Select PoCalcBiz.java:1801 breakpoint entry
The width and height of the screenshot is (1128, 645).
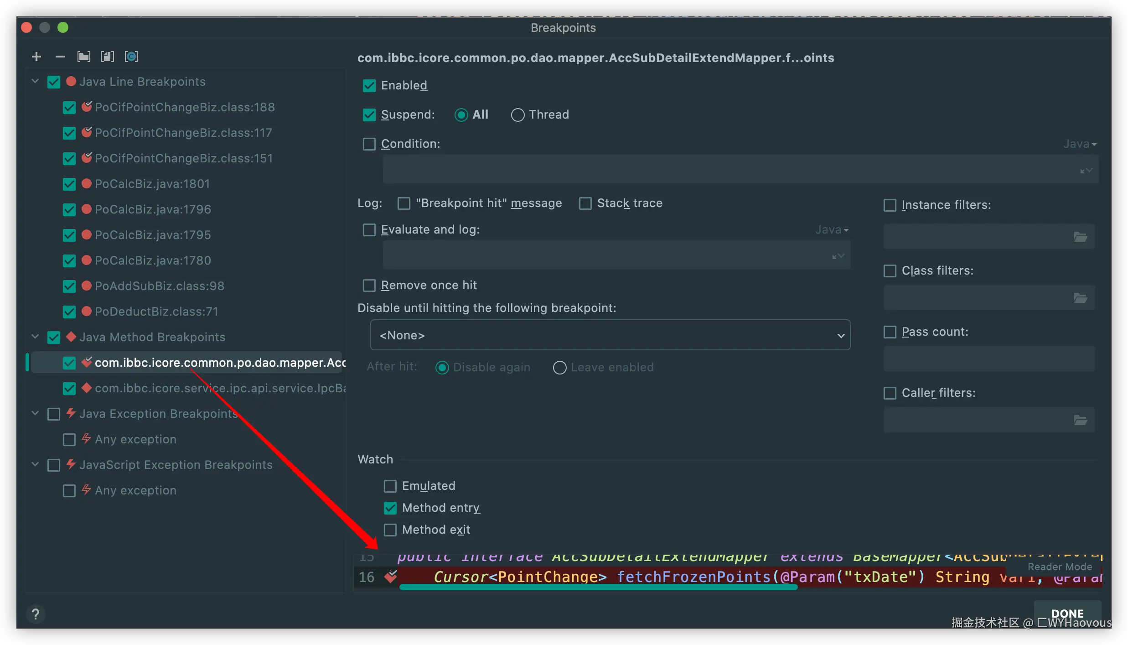152,184
